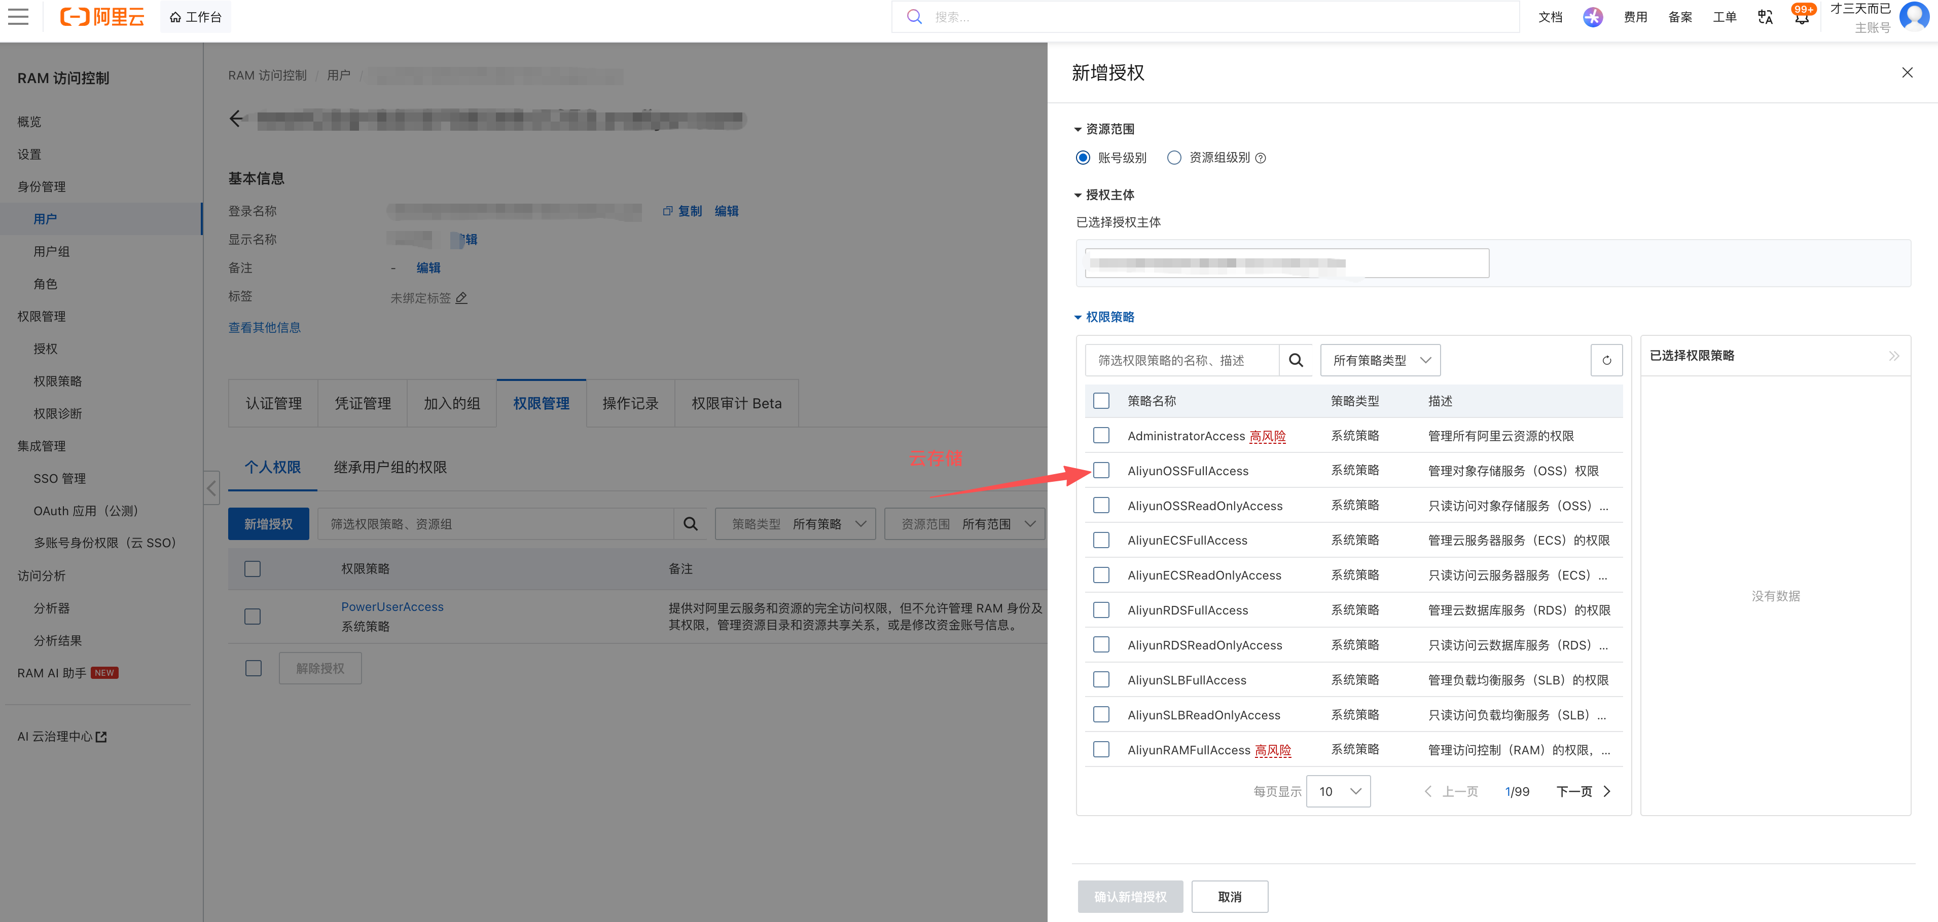
Task: Collapse the 授权主体 section
Action: coord(1104,195)
